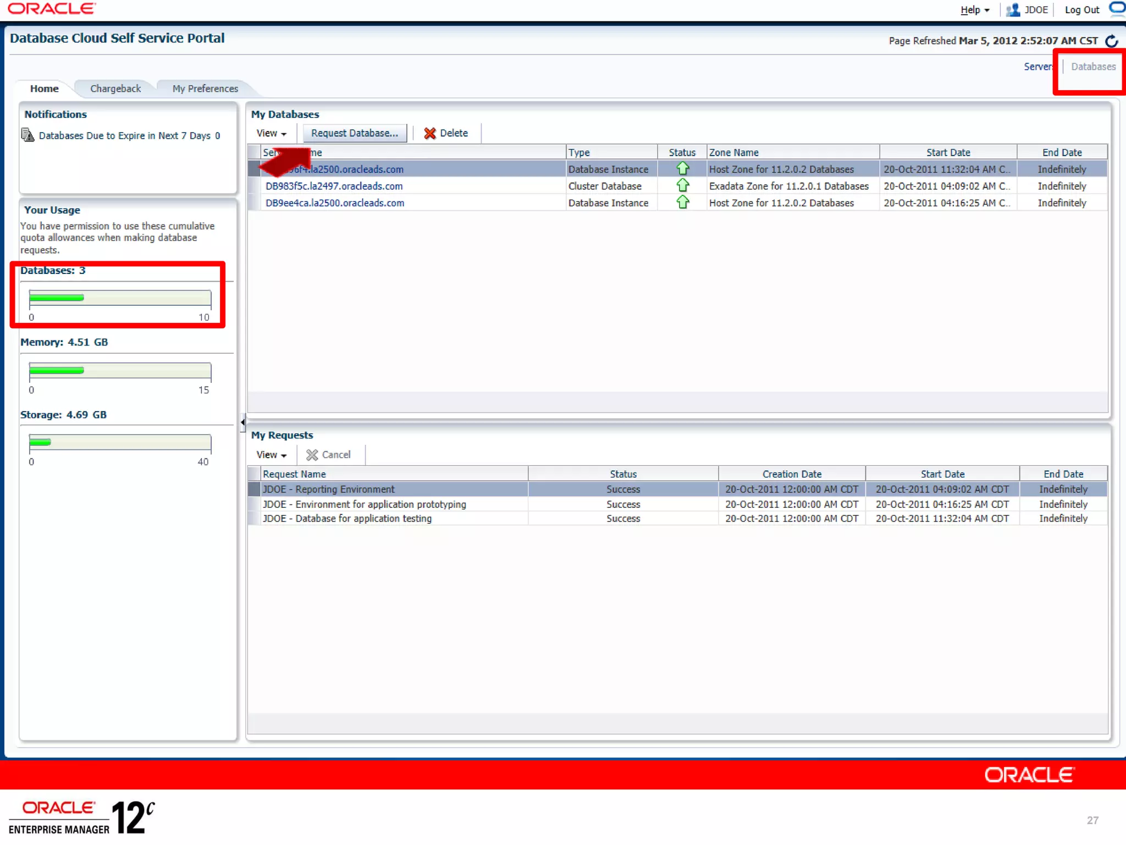Open the My Preferences tab
This screenshot has height=845, width=1126.
point(205,89)
